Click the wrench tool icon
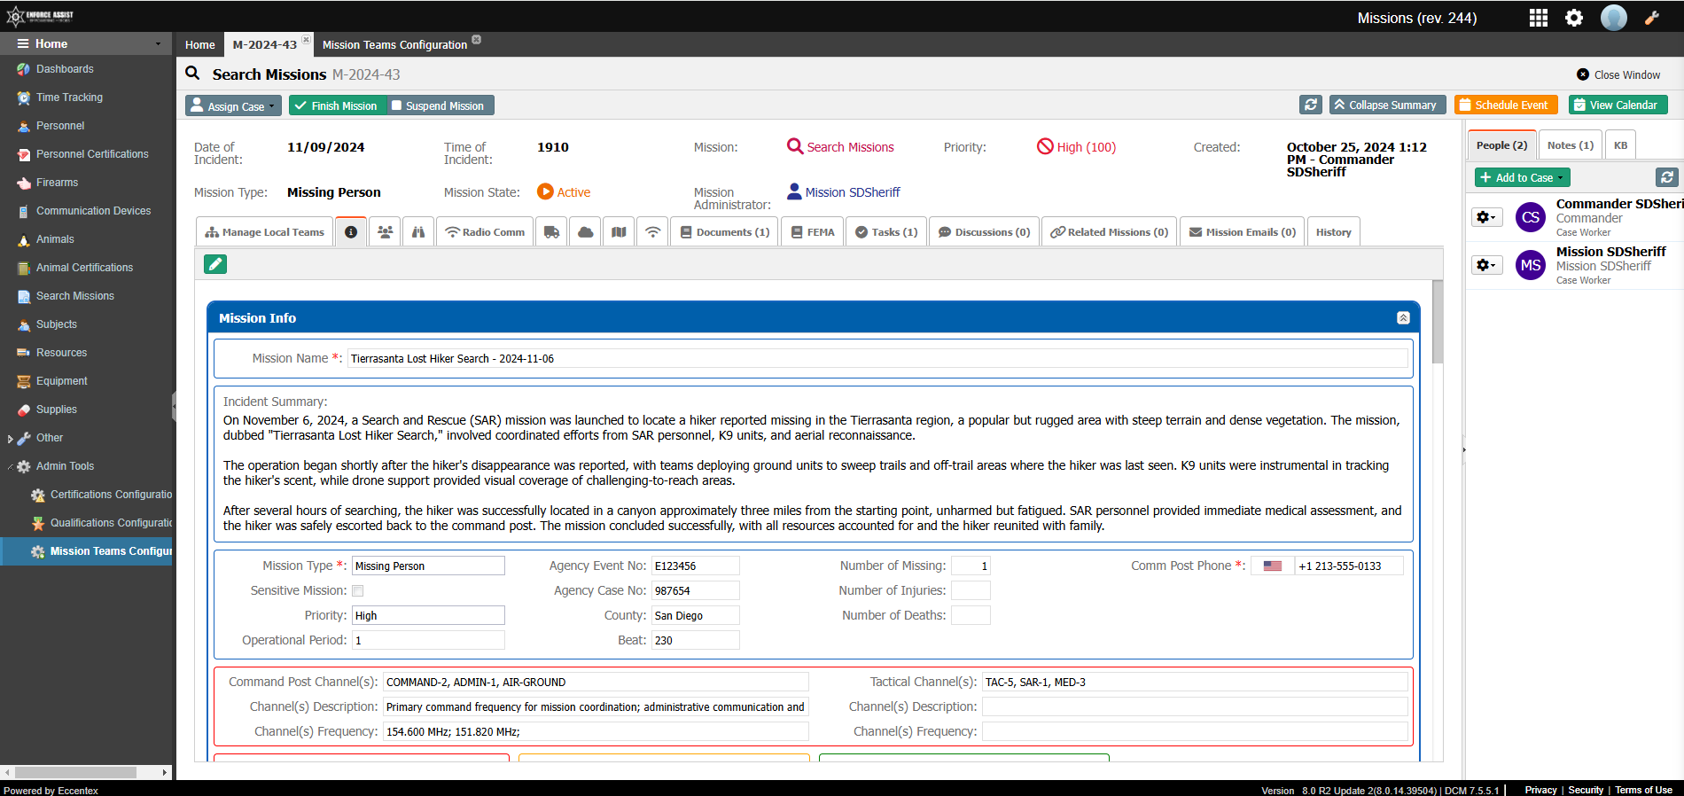The height and width of the screenshot is (796, 1684). pyautogui.click(x=1652, y=18)
